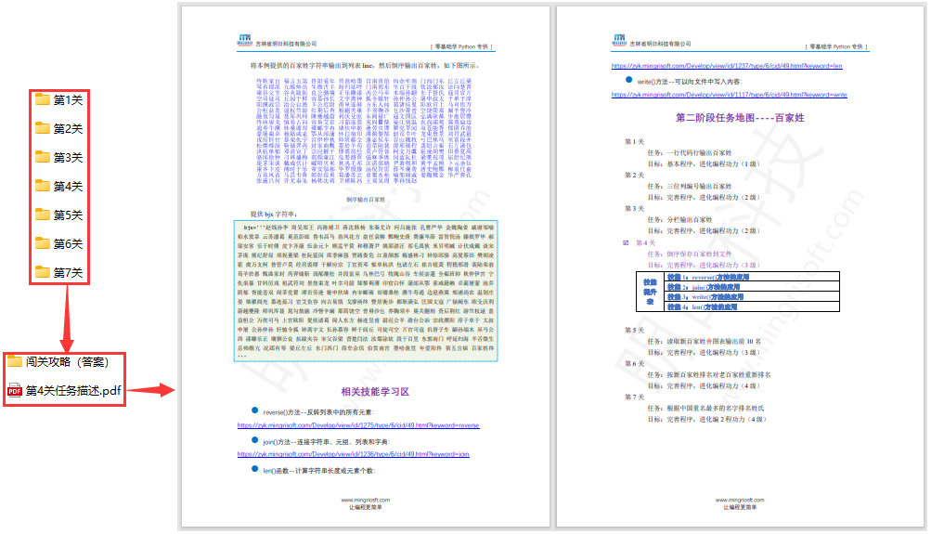Open the 第4关任务描述.pdf file
Viewport: 931px width, 534px height.
[x=64, y=390]
